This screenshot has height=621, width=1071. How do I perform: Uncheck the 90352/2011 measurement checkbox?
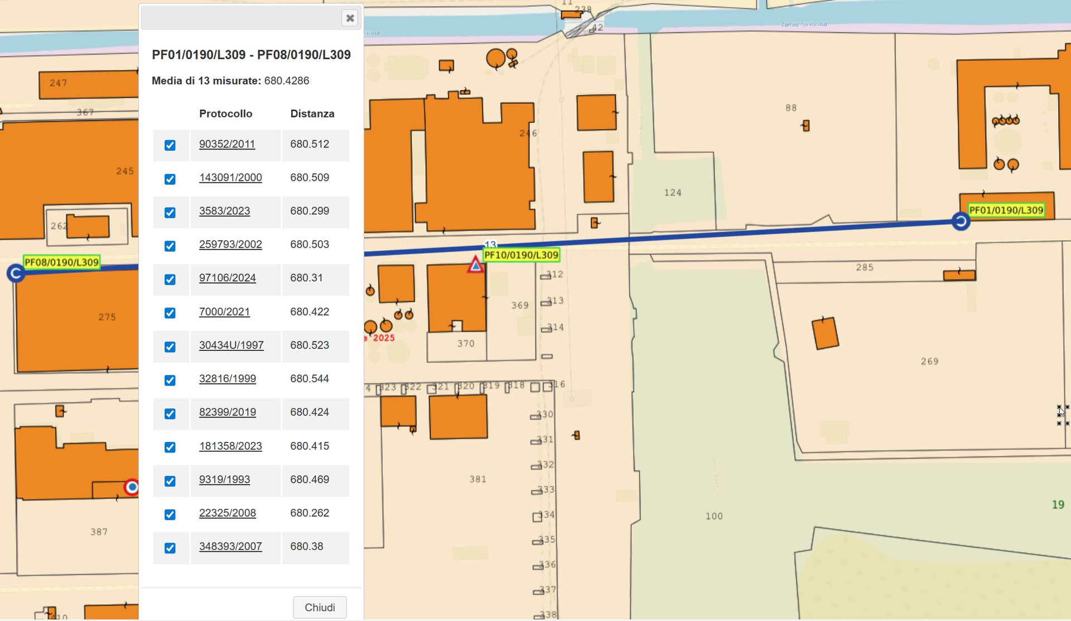[170, 145]
